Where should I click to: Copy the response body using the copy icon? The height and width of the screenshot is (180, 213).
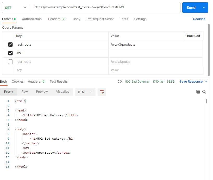pos(198,92)
